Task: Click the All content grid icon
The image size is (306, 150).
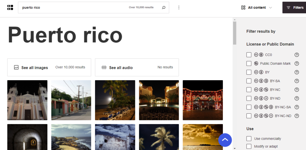Action: pyautogui.click(x=243, y=7)
